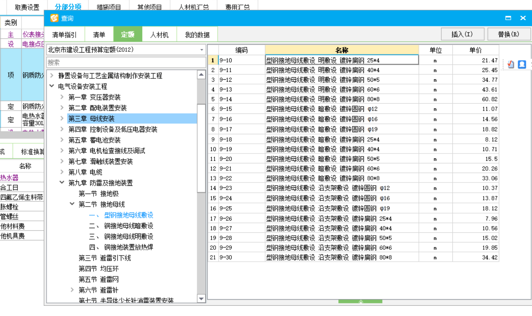Select quota code 9-26 cell
Image resolution: width=532 pixels, height=316 pixels.
241,218
